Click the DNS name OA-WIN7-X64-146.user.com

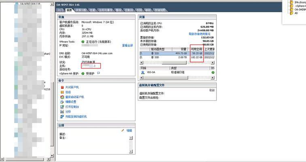coord(97,53)
